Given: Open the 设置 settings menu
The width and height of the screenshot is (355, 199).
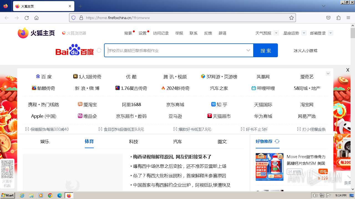Looking at the screenshot, I should 143,33.
